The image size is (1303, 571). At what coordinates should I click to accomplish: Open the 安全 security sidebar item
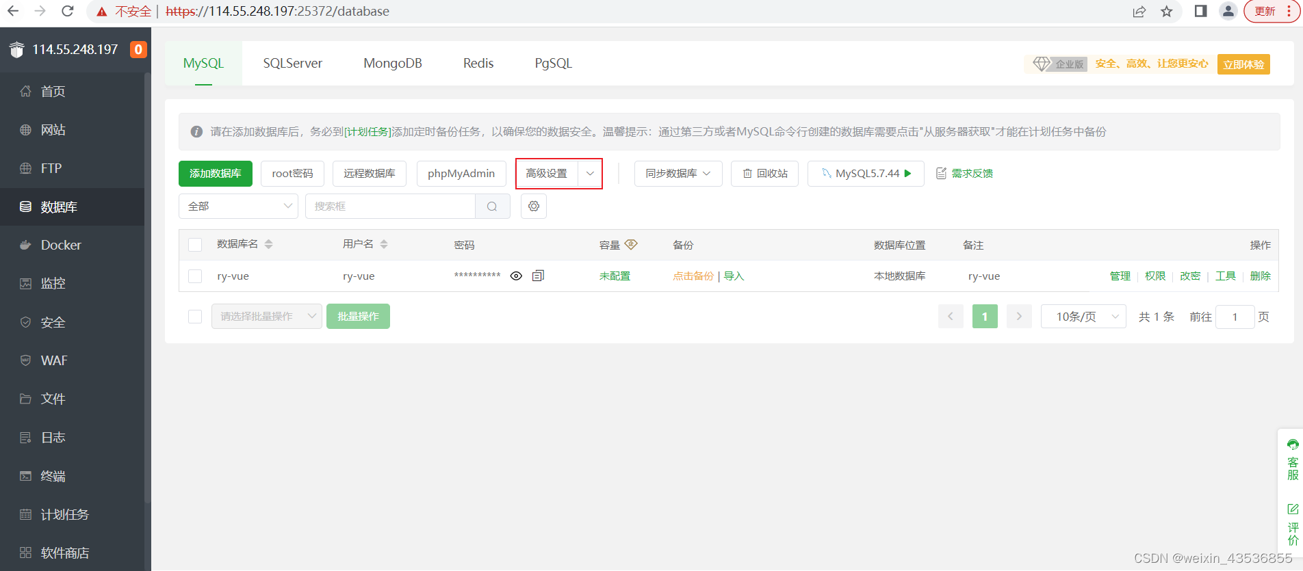pos(72,322)
